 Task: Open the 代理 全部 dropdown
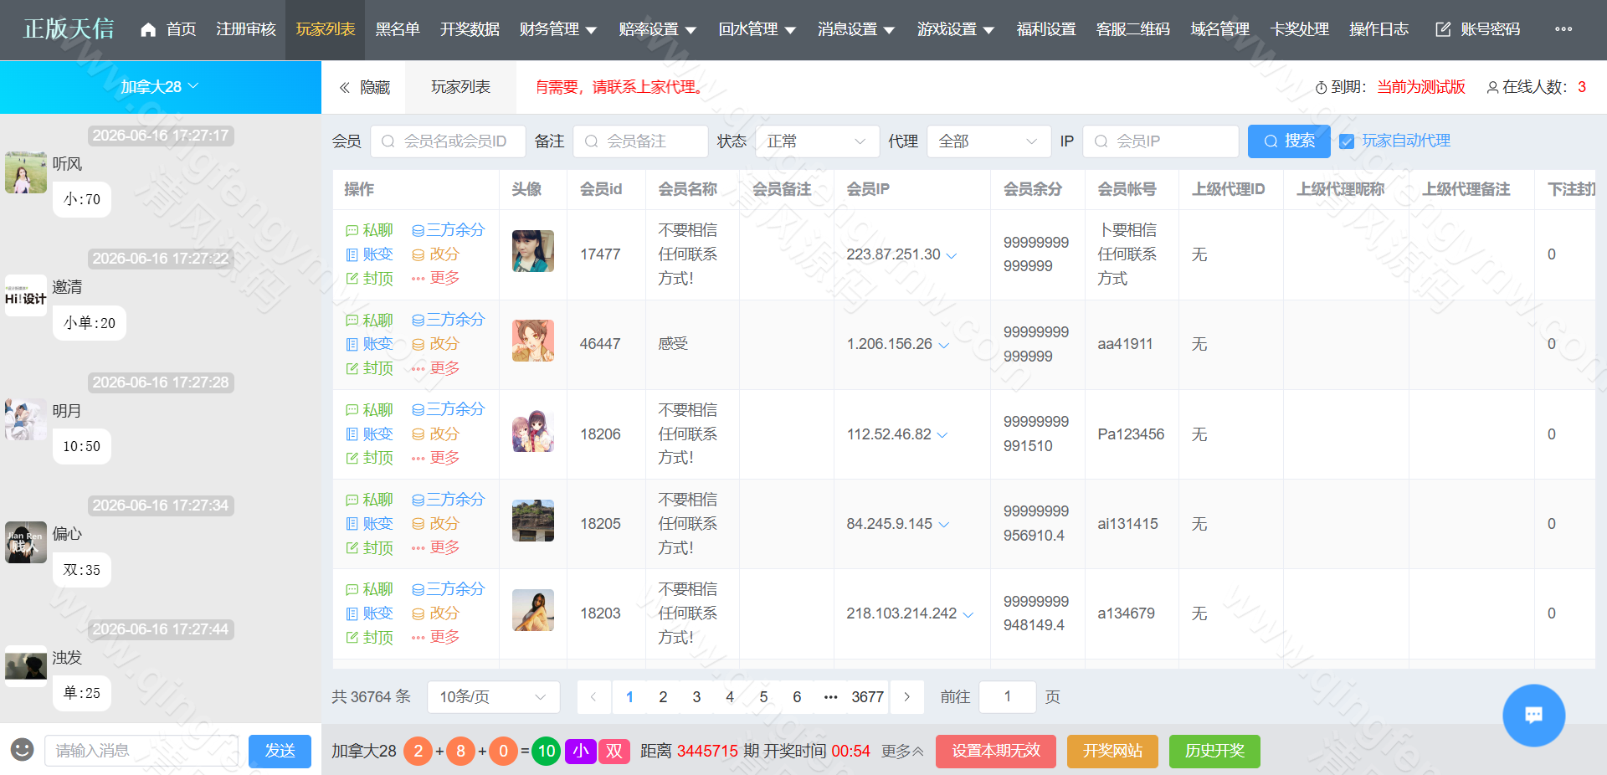click(988, 141)
